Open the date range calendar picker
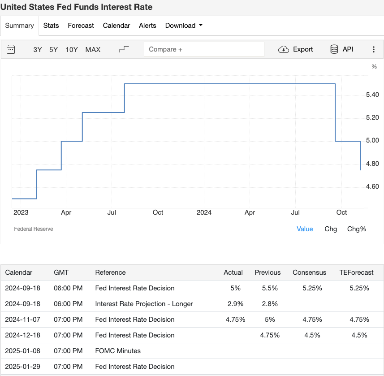This screenshot has width=384, height=376. (x=10, y=49)
